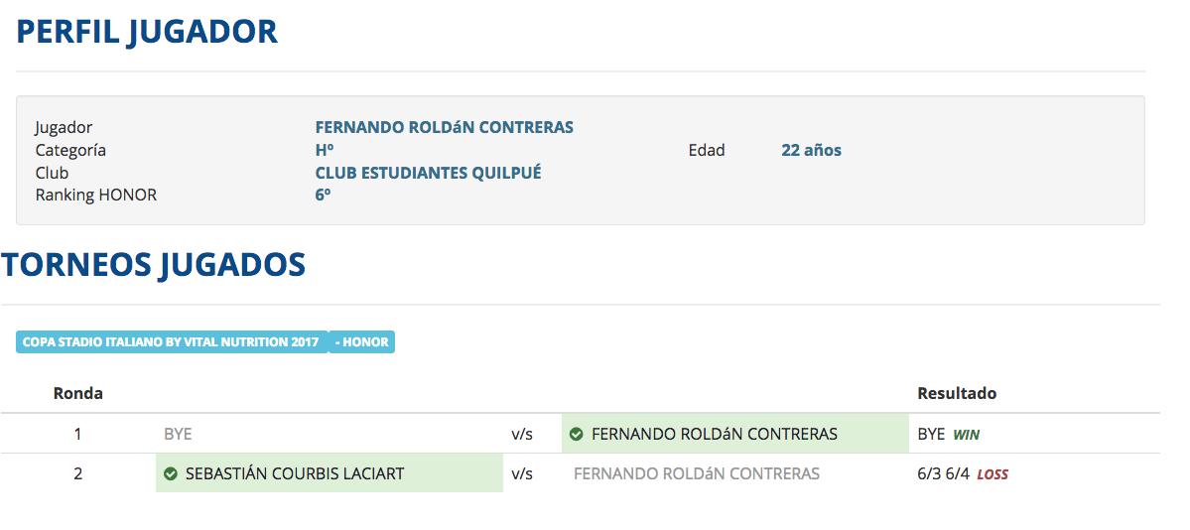Click green check icon beside Fernando Roldán round 1
1190x530 pixels.
click(576, 435)
